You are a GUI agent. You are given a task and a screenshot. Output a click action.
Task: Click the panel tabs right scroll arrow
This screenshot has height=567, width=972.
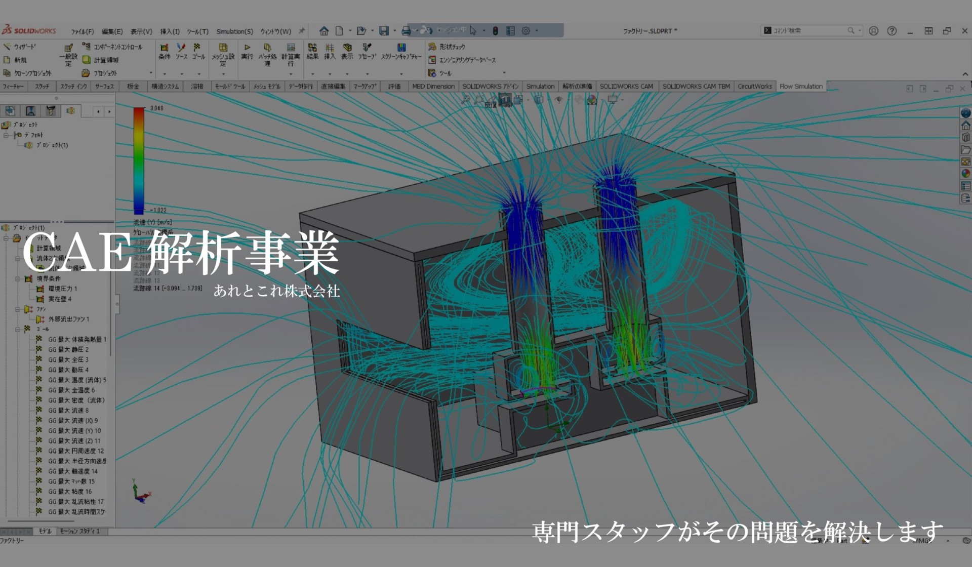109,111
